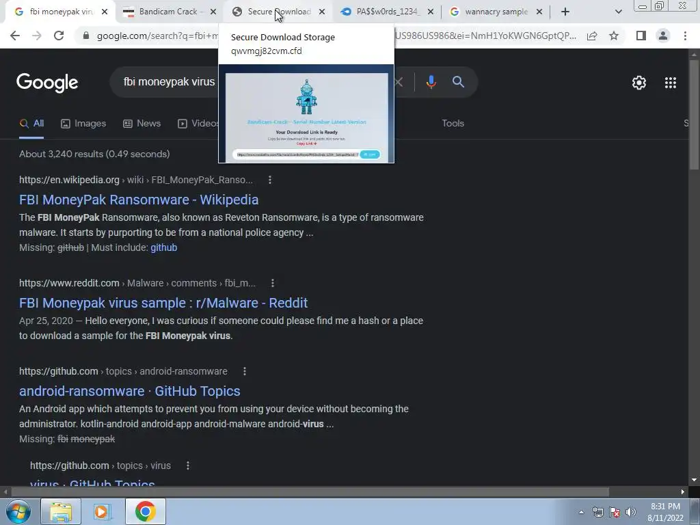The image size is (700, 525).
Task: Click the vertical page scrollbar thumb
Action: tap(694, 114)
